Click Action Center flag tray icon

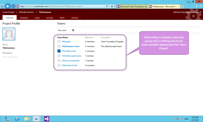click(174, 119)
